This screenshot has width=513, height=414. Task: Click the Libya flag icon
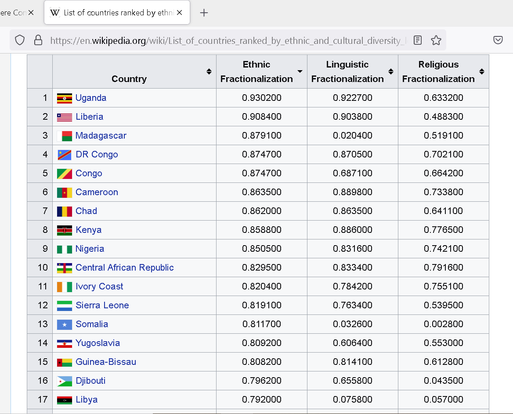pyautogui.click(x=65, y=400)
